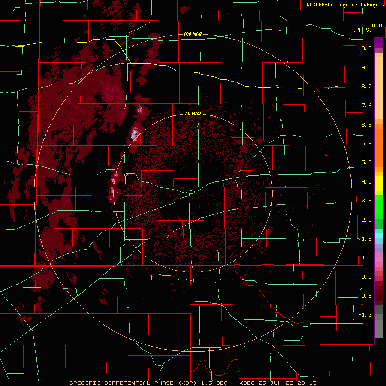386x386 pixels.
Task: Pick the yellow band on the color scale
Action: click(x=379, y=183)
